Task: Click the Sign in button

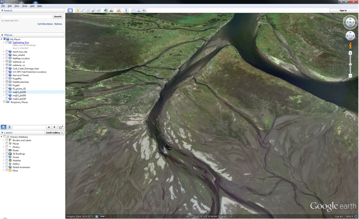Action: (343, 10)
